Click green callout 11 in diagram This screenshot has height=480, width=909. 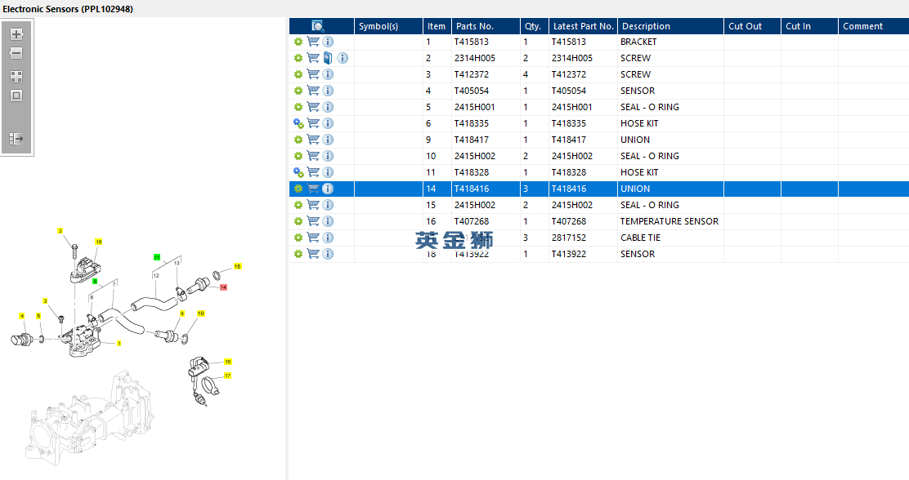[156, 257]
